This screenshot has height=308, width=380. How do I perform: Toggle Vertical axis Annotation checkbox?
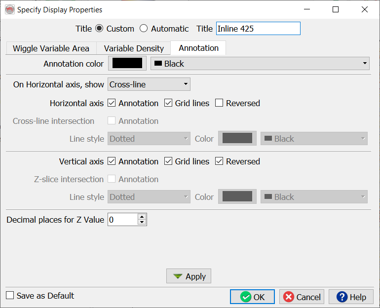tap(112, 161)
